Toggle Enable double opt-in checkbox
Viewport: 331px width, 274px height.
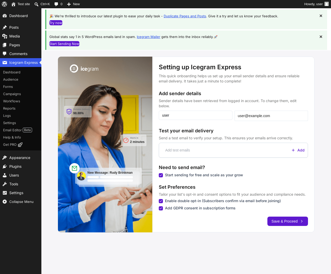(161, 201)
